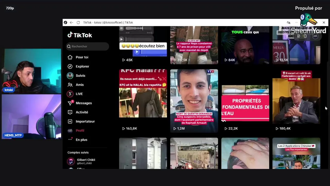Open the translate icon in the title bar
This screenshot has width=330, height=186.
click(288, 22)
